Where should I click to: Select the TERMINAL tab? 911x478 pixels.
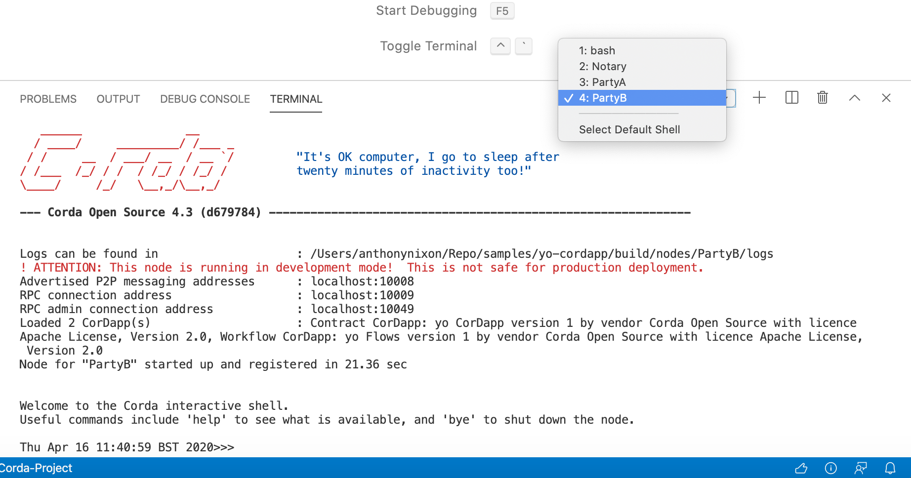pyautogui.click(x=296, y=99)
